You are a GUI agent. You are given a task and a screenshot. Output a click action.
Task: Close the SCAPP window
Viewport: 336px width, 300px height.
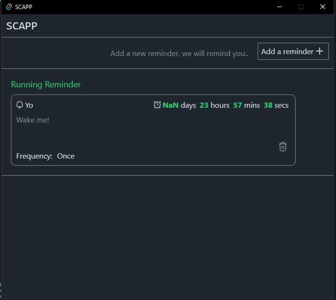pyautogui.click(x=323, y=7)
